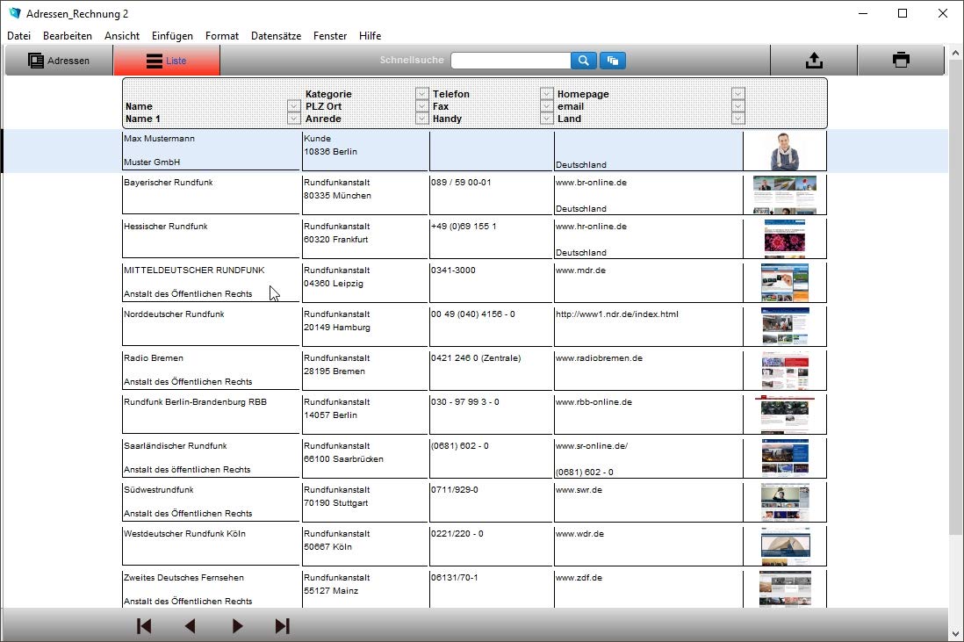Image resolution: width=964 pixels, height=642 pixels.
Task: Open the Fenster menu
Action: pos(330,36)
